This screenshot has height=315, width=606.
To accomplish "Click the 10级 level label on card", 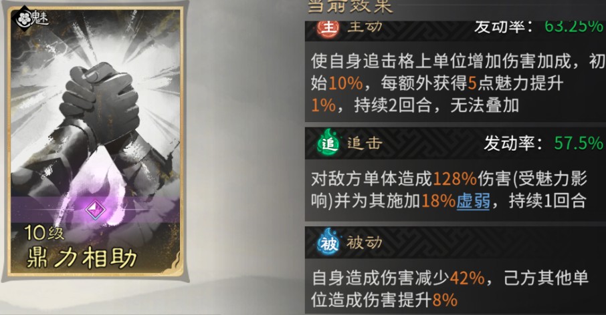I will [44, 232].
